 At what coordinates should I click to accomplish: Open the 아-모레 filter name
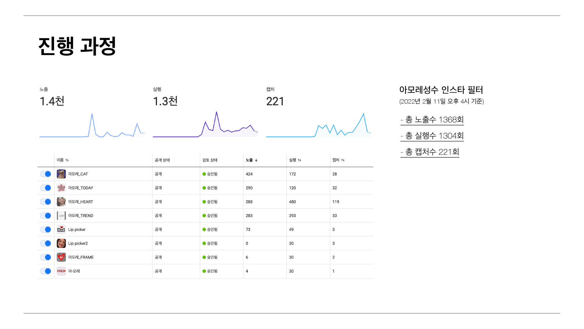pos(74,271)
